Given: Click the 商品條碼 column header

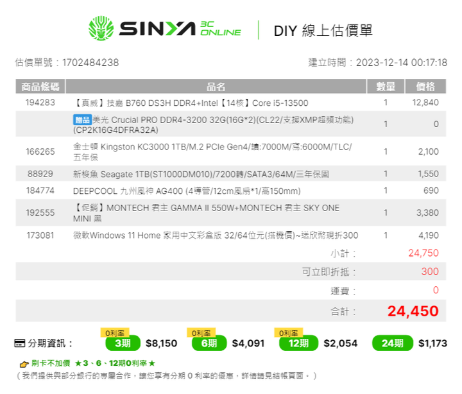Looking at the screenshot, I should [40, 87].
